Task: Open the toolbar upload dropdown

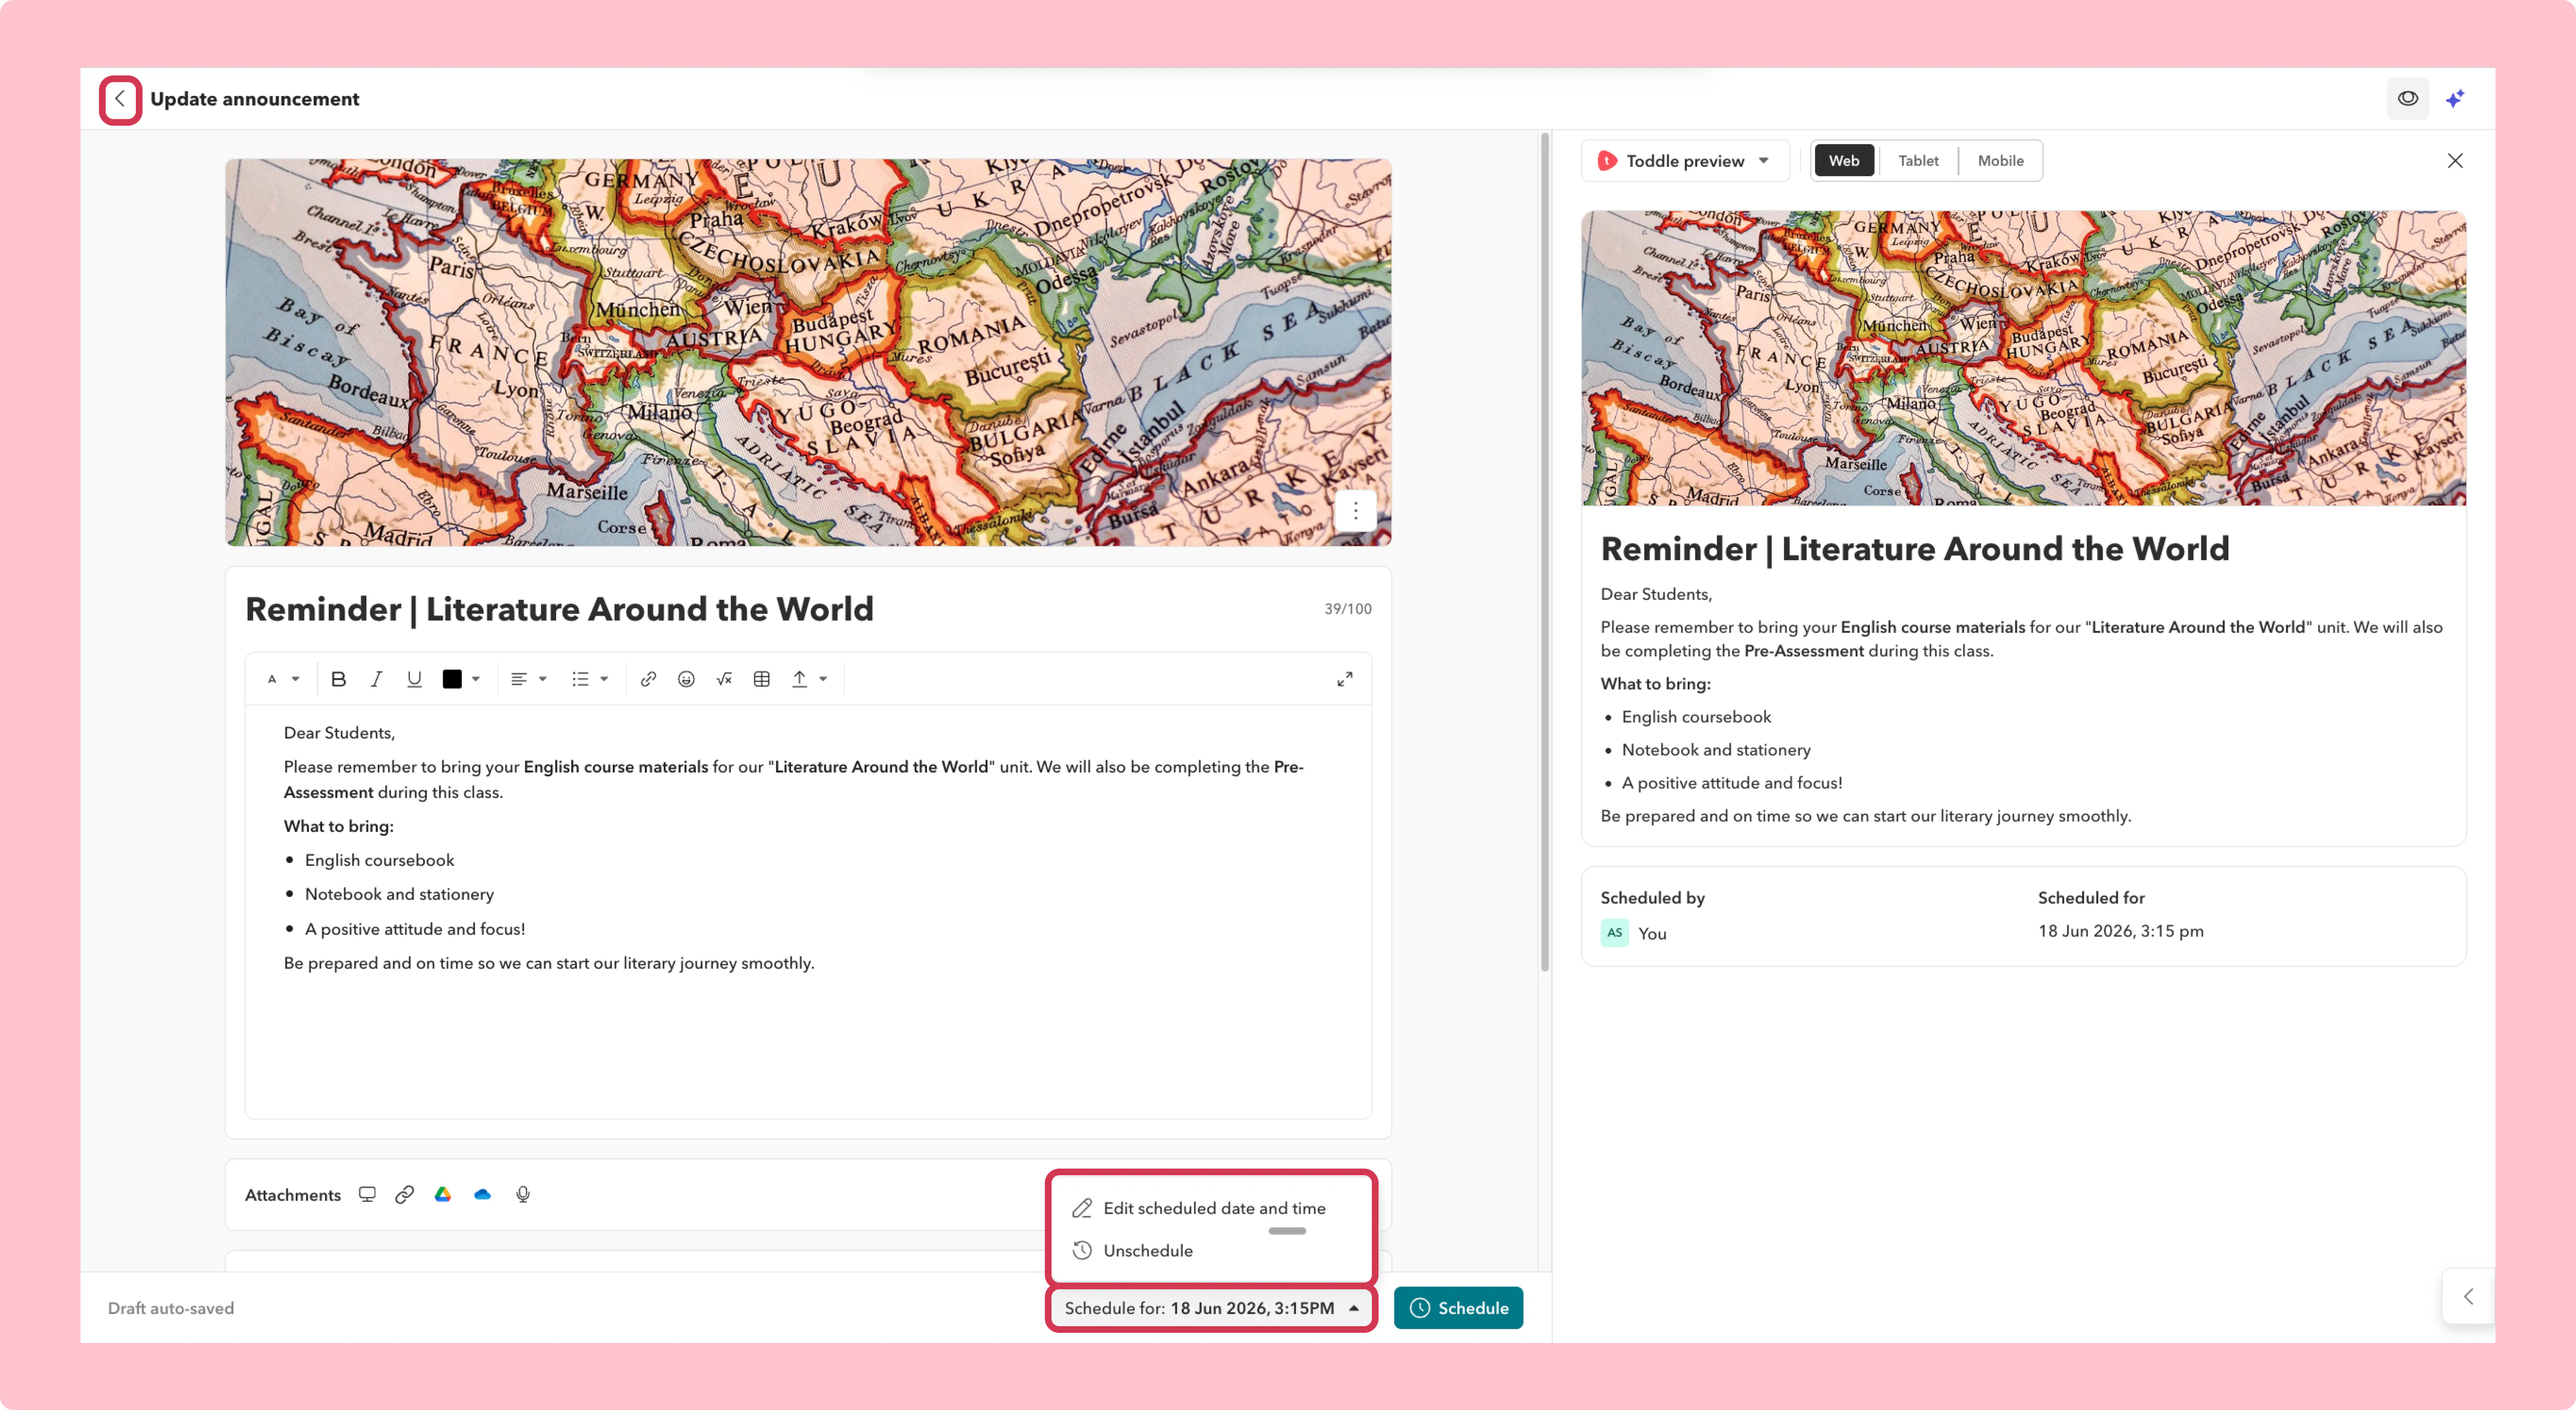Action: click(x=809, y=679)
